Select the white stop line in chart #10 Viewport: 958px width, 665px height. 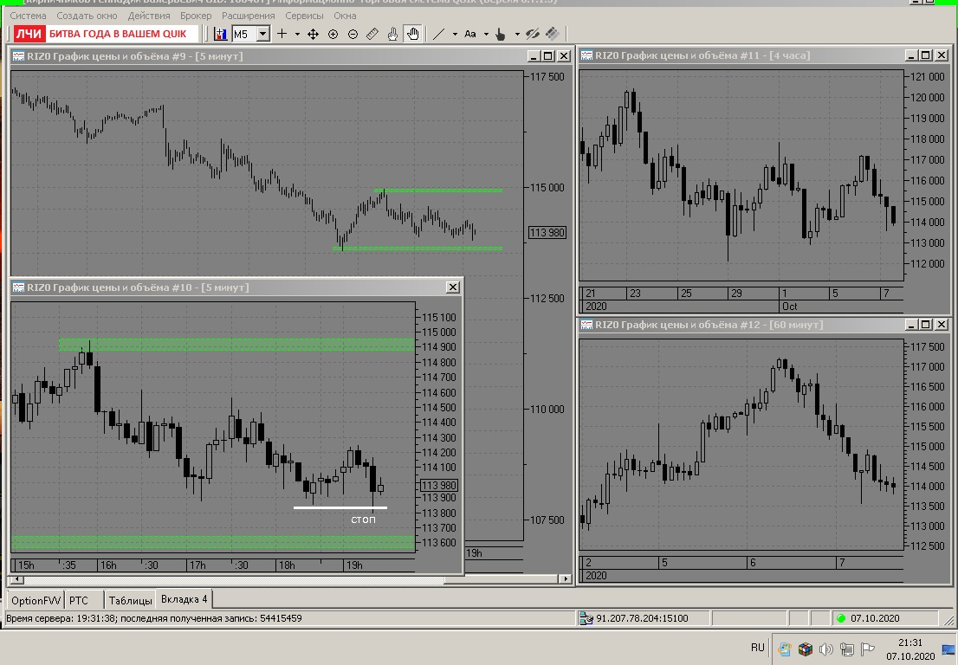point(340,507)
